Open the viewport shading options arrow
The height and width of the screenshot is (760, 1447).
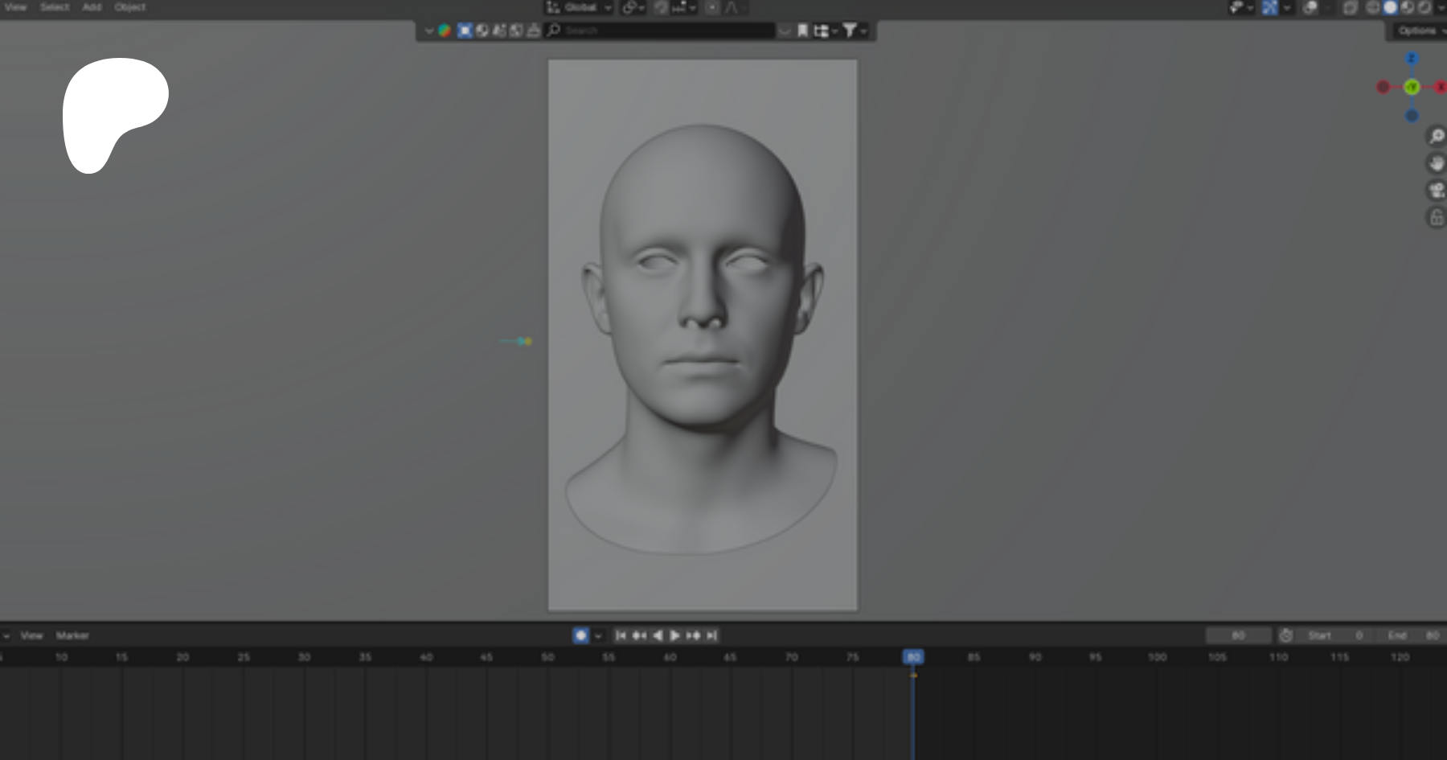pyautogui.click(x=1441, y=7)
